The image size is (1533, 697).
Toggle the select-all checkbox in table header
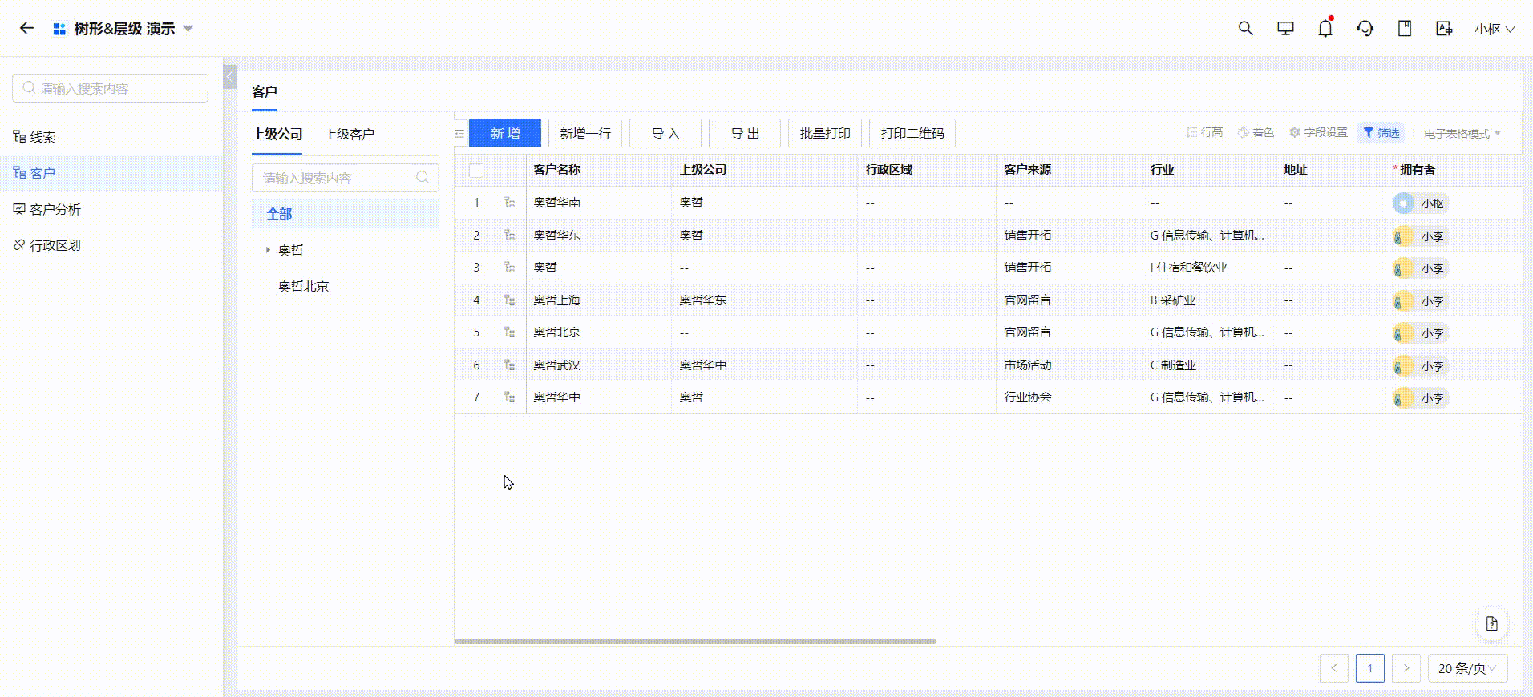coord(476,171)
